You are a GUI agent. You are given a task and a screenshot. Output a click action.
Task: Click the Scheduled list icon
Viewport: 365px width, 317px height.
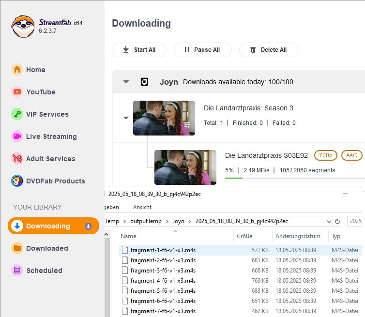pos(17,271)
